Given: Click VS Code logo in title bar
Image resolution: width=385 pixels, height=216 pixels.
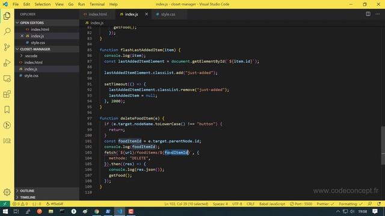Looking at the screenshot, I should coord(5,4).
